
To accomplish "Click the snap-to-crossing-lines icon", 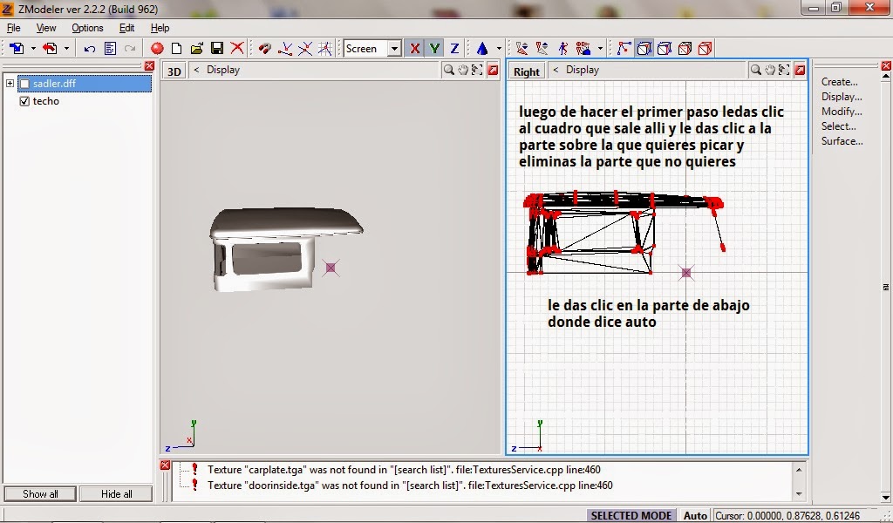I will [x=304, y=48].
